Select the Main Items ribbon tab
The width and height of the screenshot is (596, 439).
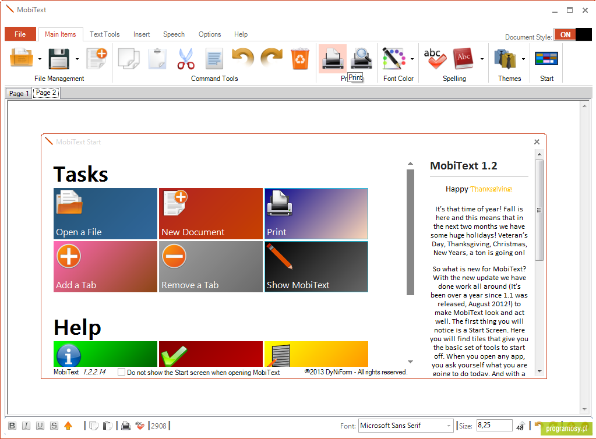click(61, 34)
